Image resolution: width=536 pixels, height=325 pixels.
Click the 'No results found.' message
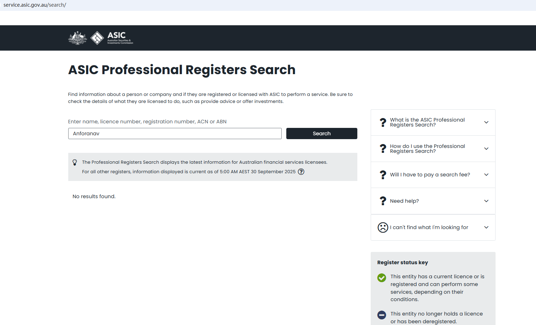tap(94, 196)
